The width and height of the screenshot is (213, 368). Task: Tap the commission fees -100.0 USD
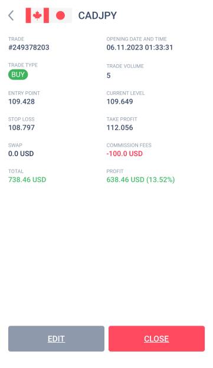pyautogui.click(x=124, y=154)
